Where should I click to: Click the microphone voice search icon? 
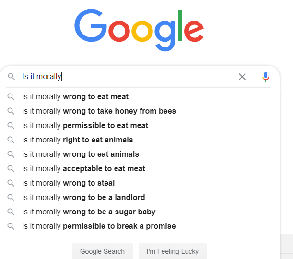(x=266, y=77)
